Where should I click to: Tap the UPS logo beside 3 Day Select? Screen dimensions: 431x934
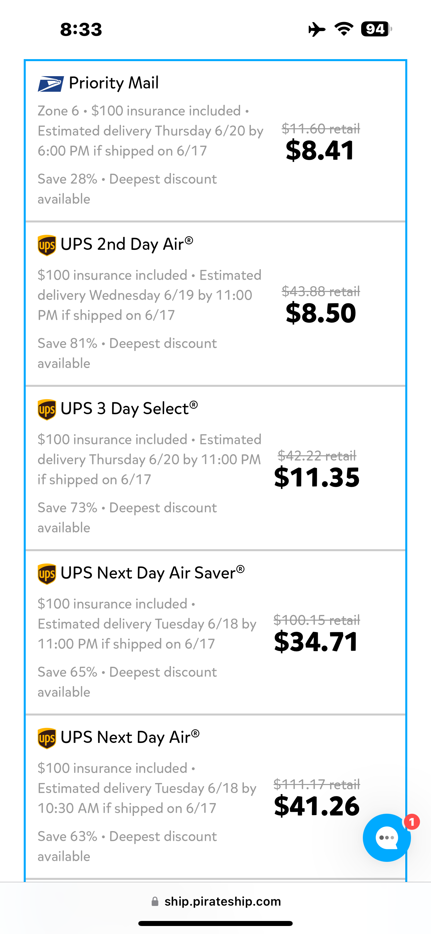click(x=47, y=410)
